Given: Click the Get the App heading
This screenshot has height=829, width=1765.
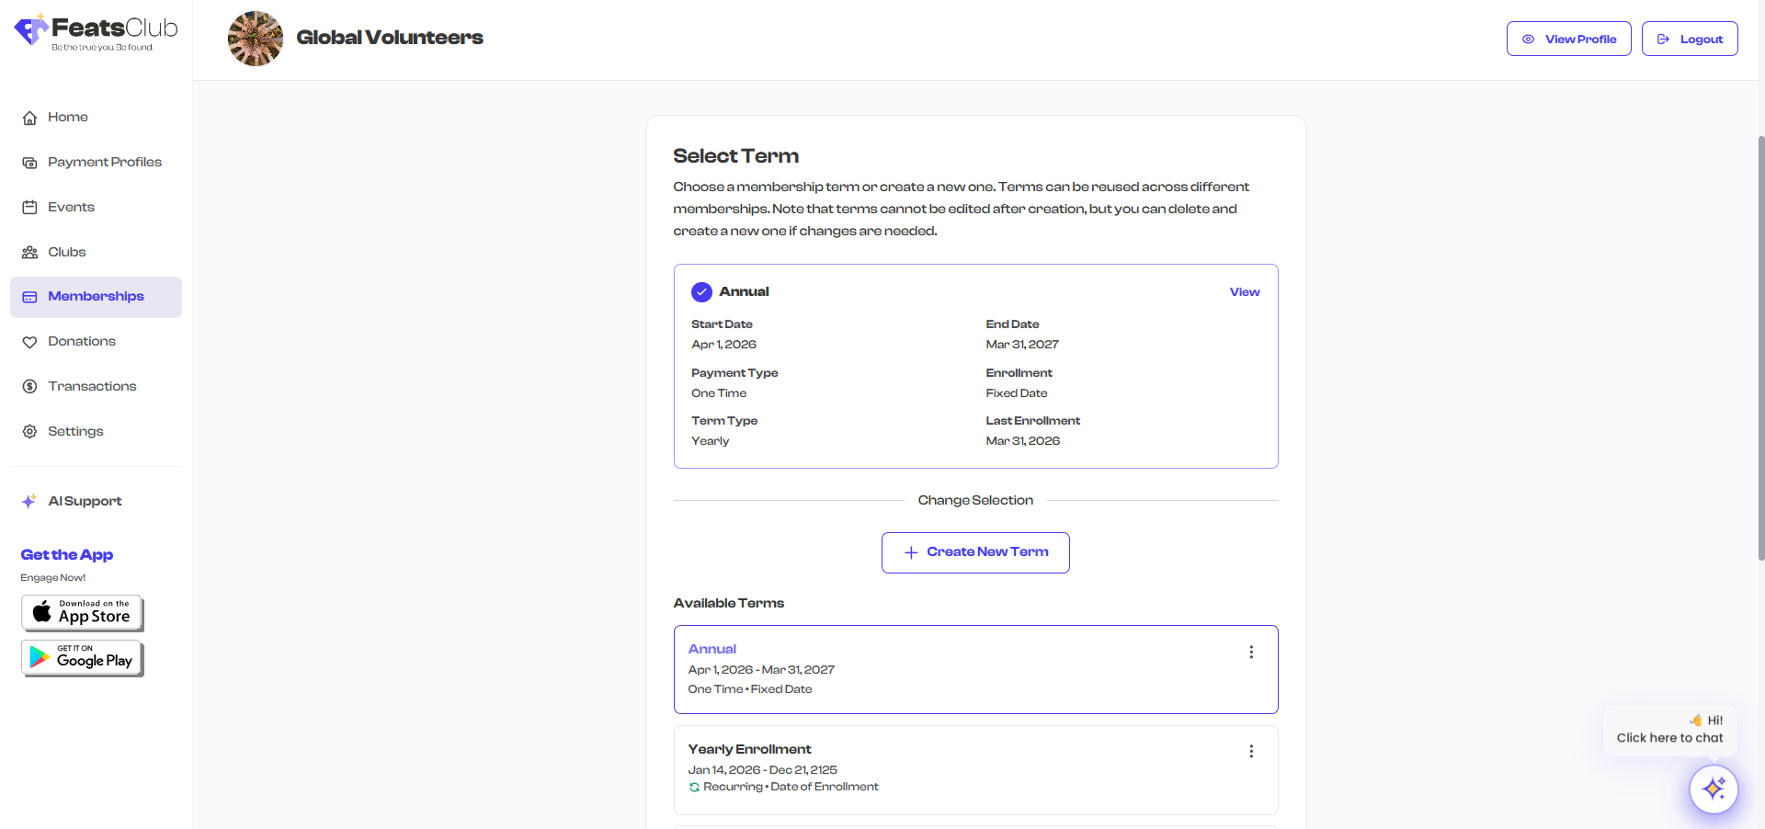Looking at the screenshot, I should pos(67,555).
